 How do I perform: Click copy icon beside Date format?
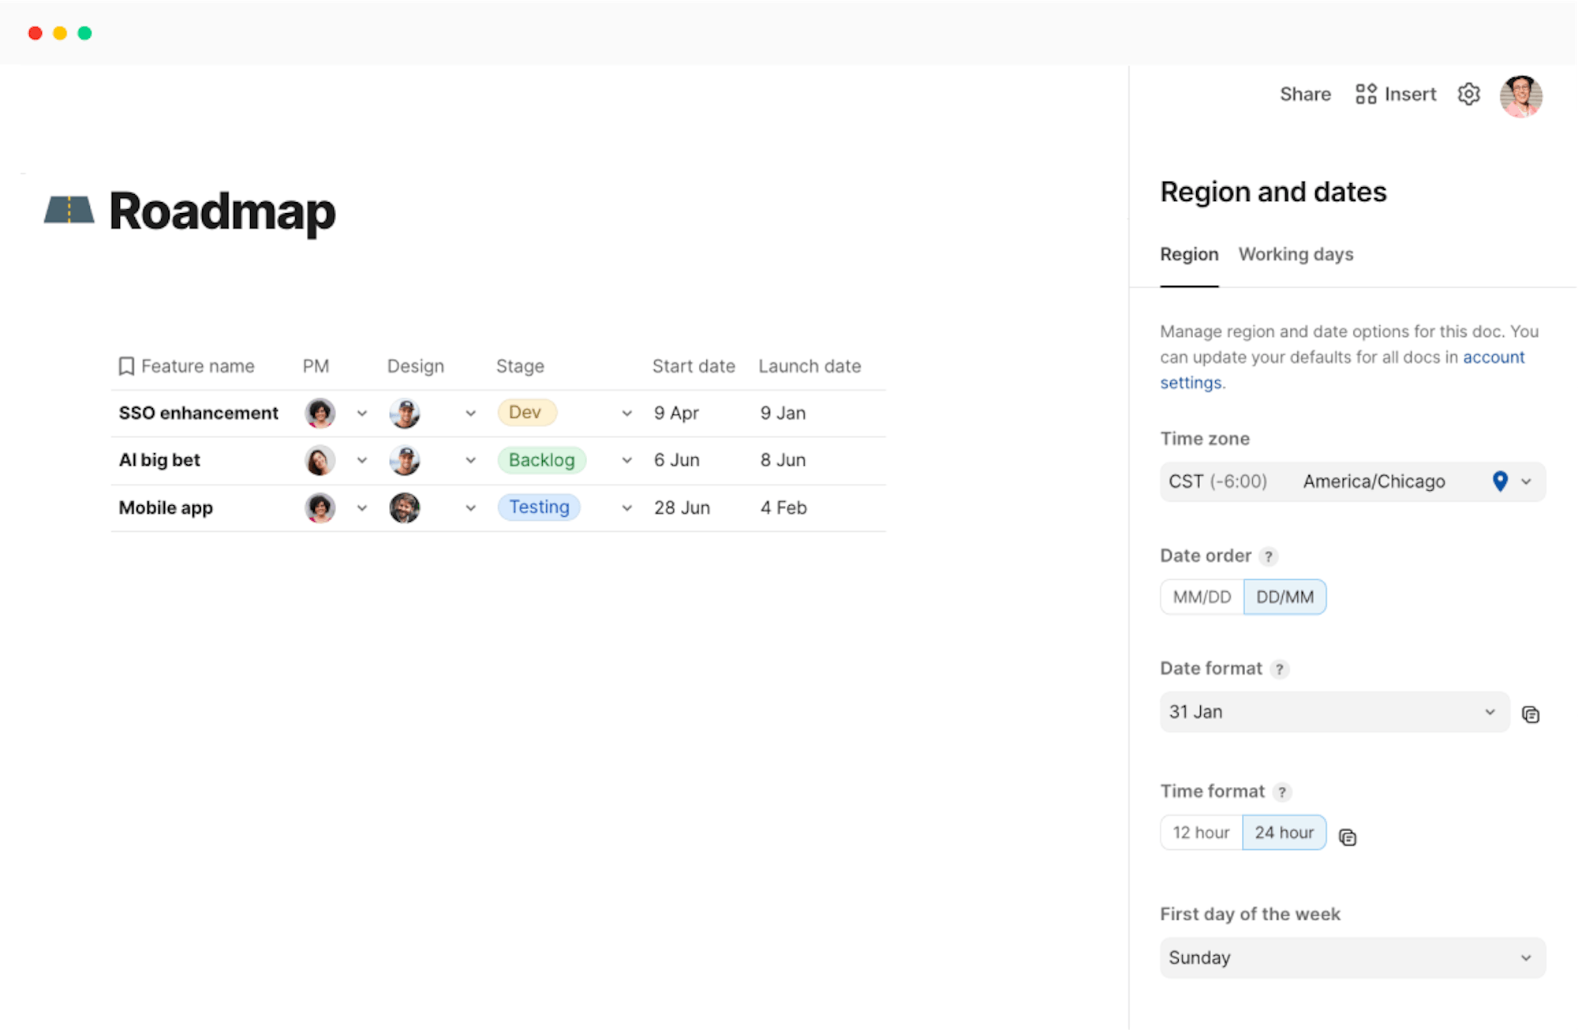1530,714
